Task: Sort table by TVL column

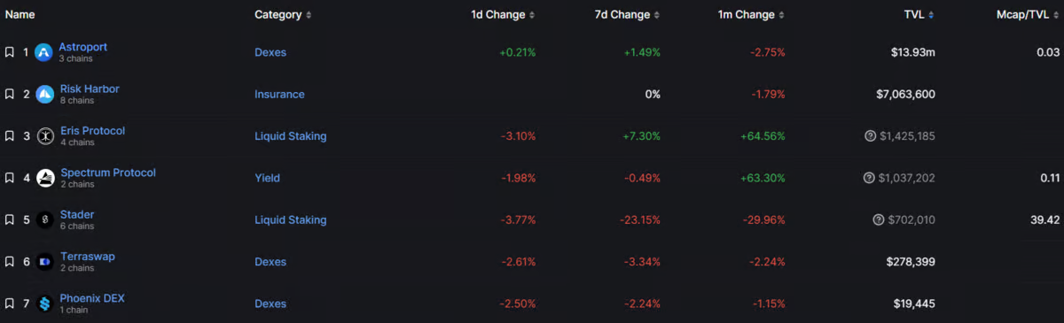Action: (916, 15)
